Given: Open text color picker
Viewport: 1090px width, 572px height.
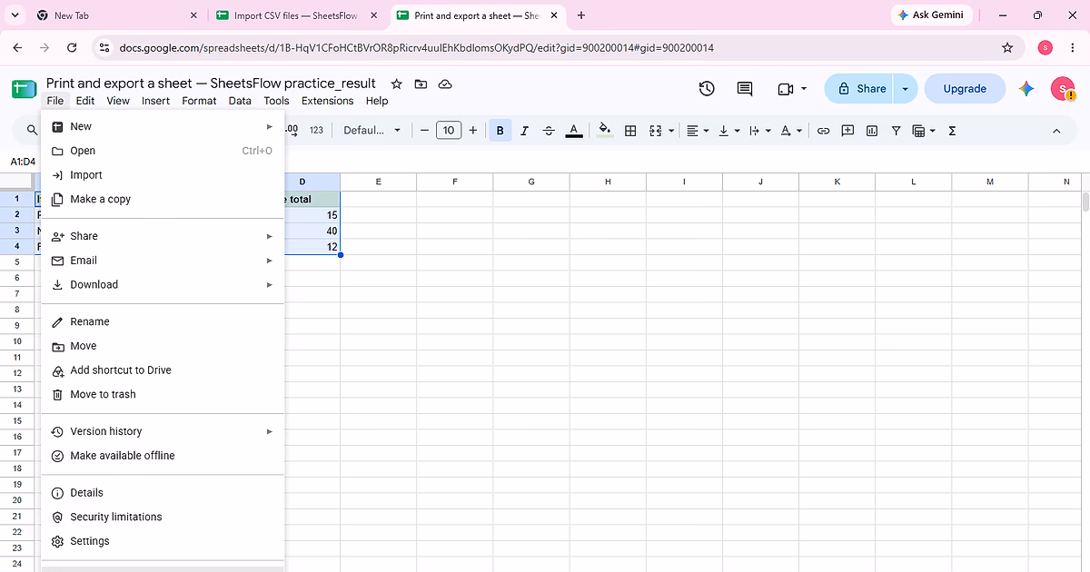Looking at the screenshot, I should [x=574, y=131].
